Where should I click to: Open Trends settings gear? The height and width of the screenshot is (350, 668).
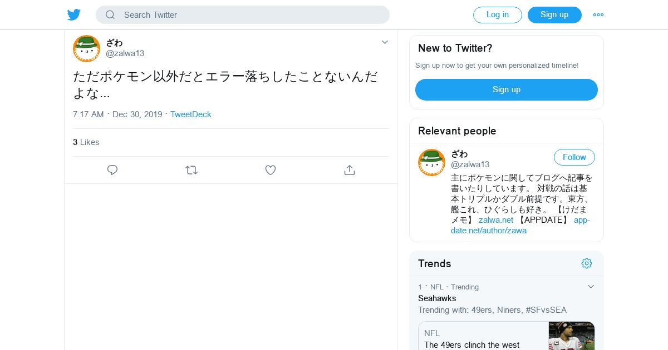[x=587, y=263]
